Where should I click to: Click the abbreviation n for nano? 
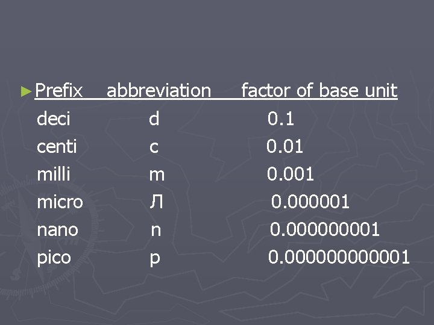[x=156, y=230]
